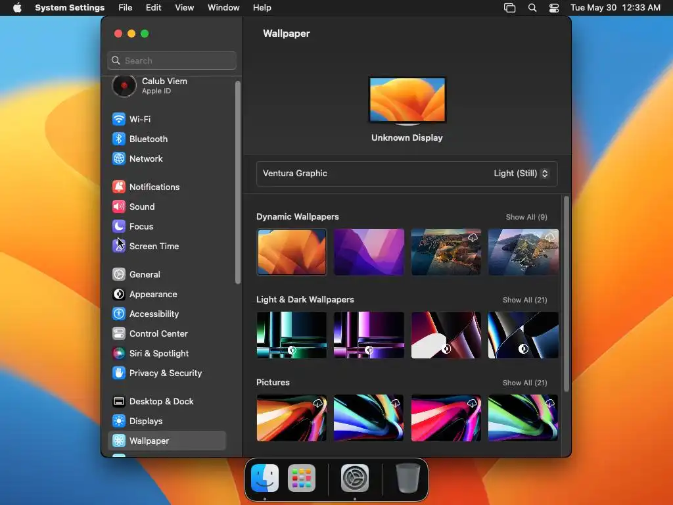Screen dimensions: 673x505
Task: Select the Network globe icon
Action: tap(119, 158)
